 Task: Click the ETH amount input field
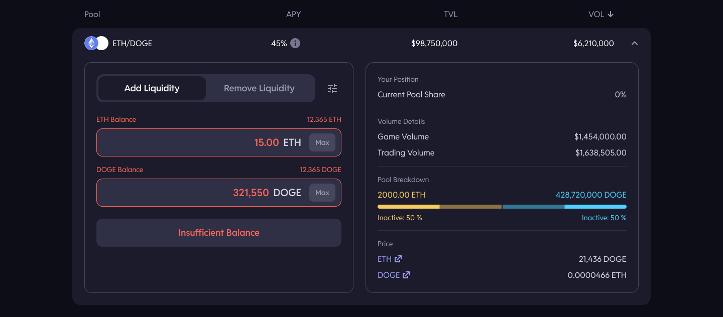(x=201, y=142)
